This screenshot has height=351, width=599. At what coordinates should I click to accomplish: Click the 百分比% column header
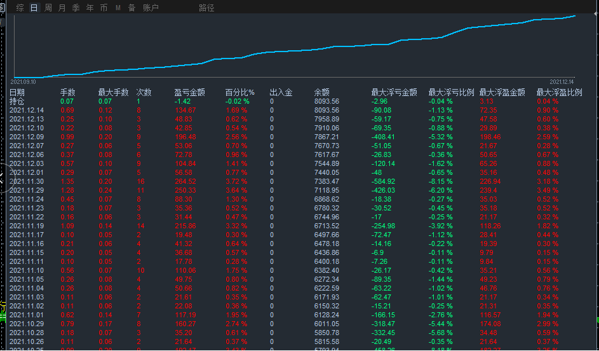[240, 92]
